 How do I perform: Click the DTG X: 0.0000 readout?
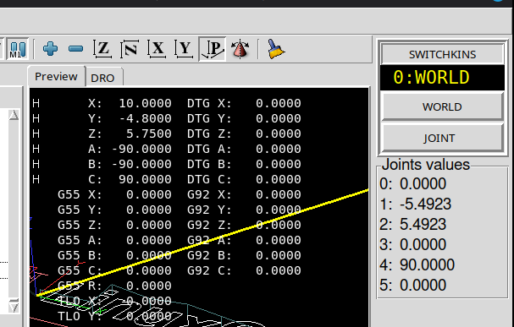pos(244,103)
